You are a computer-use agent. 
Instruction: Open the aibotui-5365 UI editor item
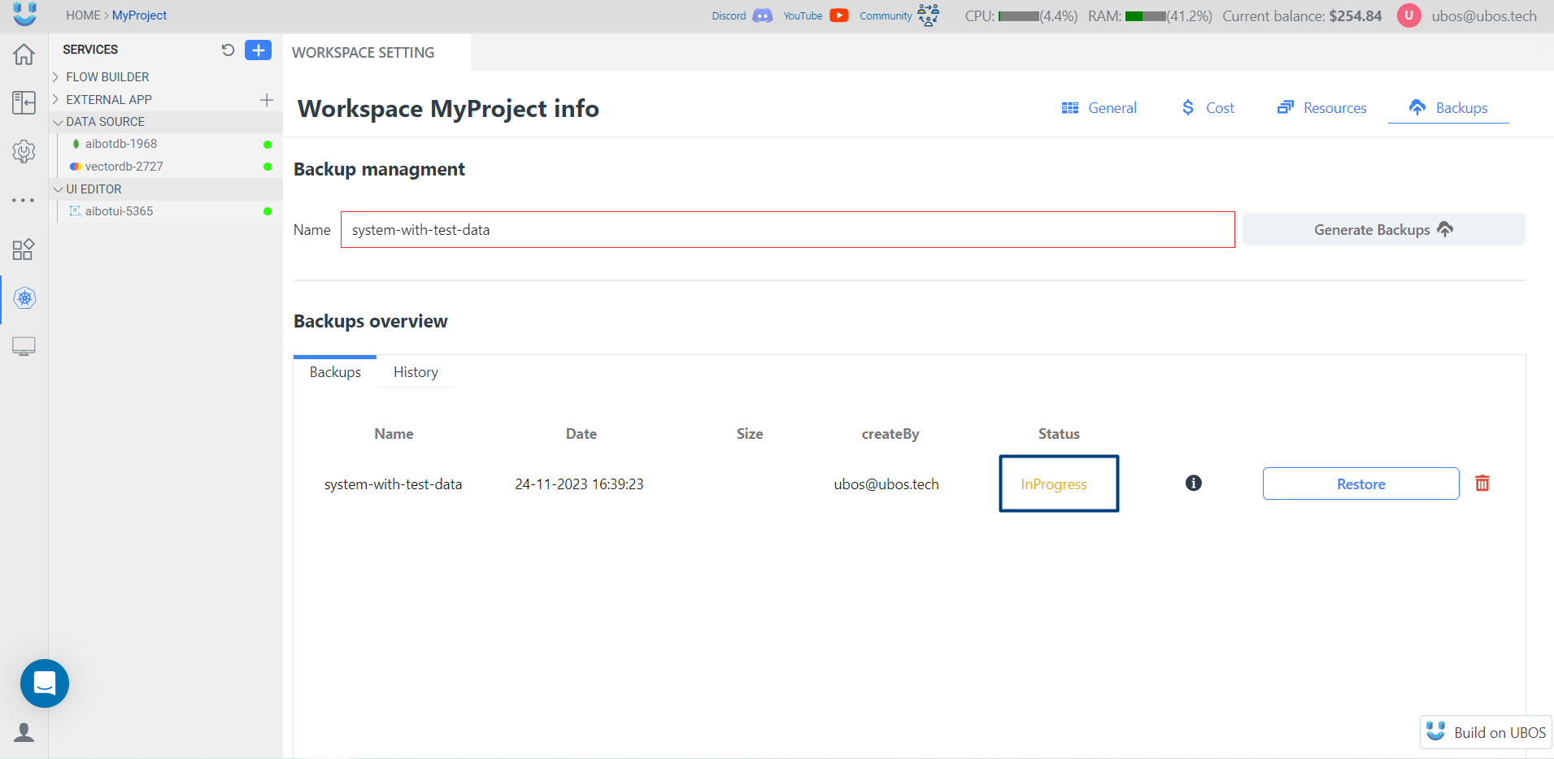pyautogui.click(x=119, y=211)
